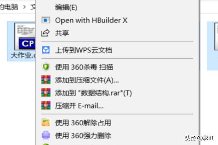Click the purple shredder icon for 360强力删除
This screenshot has width=218, height=145.
point(46,135)
